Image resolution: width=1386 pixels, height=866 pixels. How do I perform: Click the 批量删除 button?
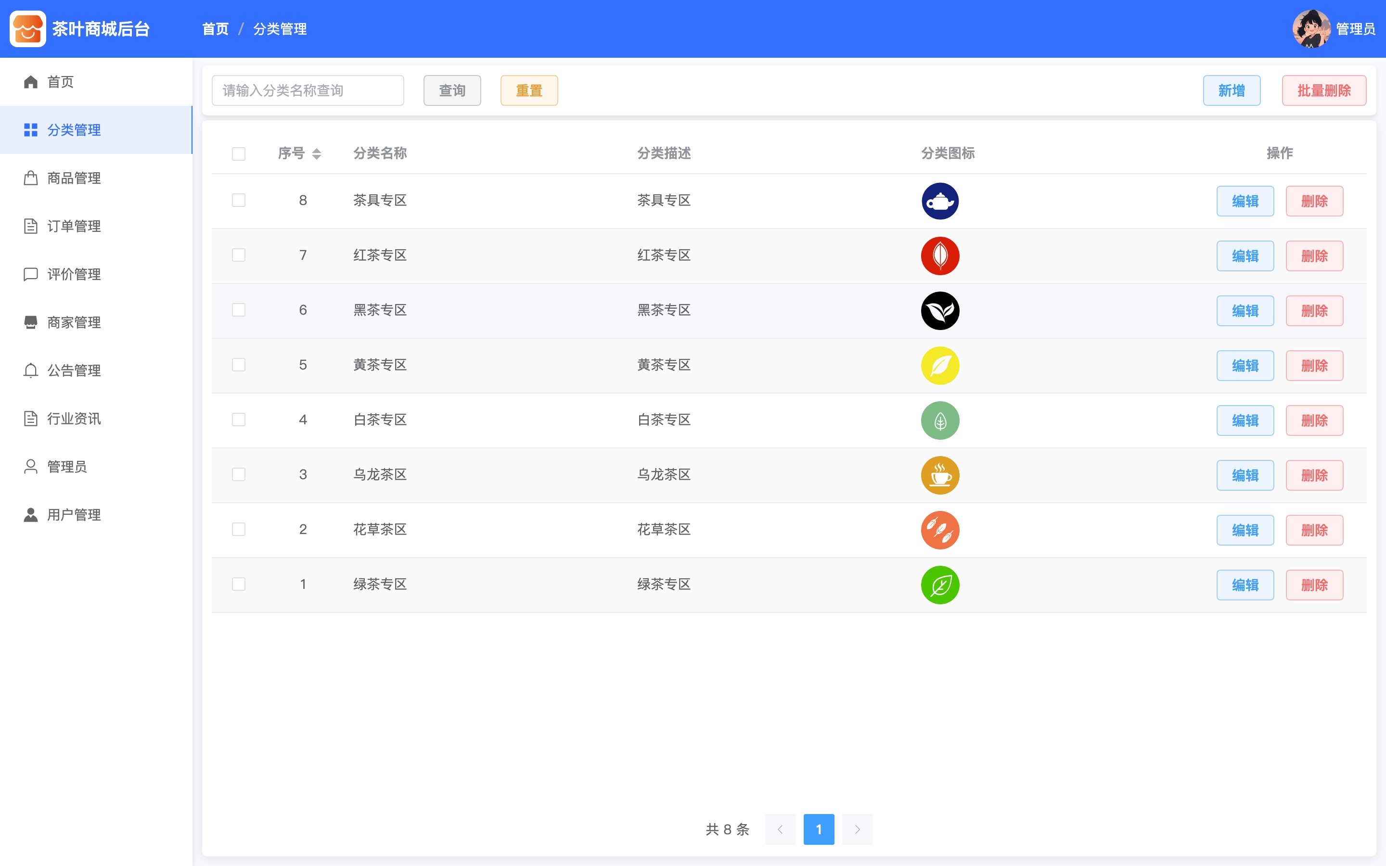[x=1323, y=90]
